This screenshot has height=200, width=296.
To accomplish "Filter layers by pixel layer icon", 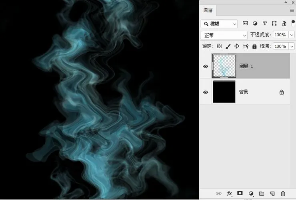I will 245,23.
